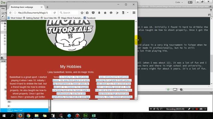Screen dimensions: 213x119
Task: Show bookmarks with the clipboard icon
Action: [x=87, y=13]
